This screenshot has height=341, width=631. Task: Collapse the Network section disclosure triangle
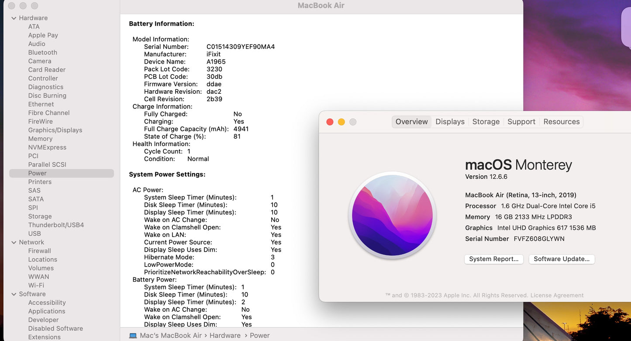pyautogui.click(x=14, y=242)
